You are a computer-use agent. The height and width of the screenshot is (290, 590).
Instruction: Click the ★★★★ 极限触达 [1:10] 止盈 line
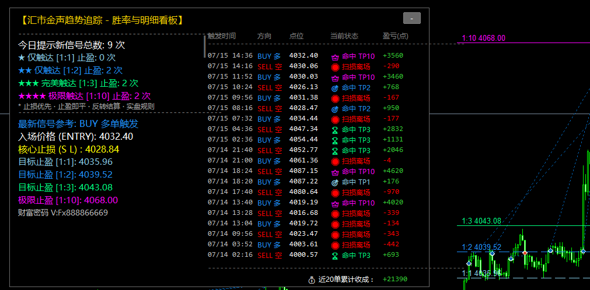point(84,96)
